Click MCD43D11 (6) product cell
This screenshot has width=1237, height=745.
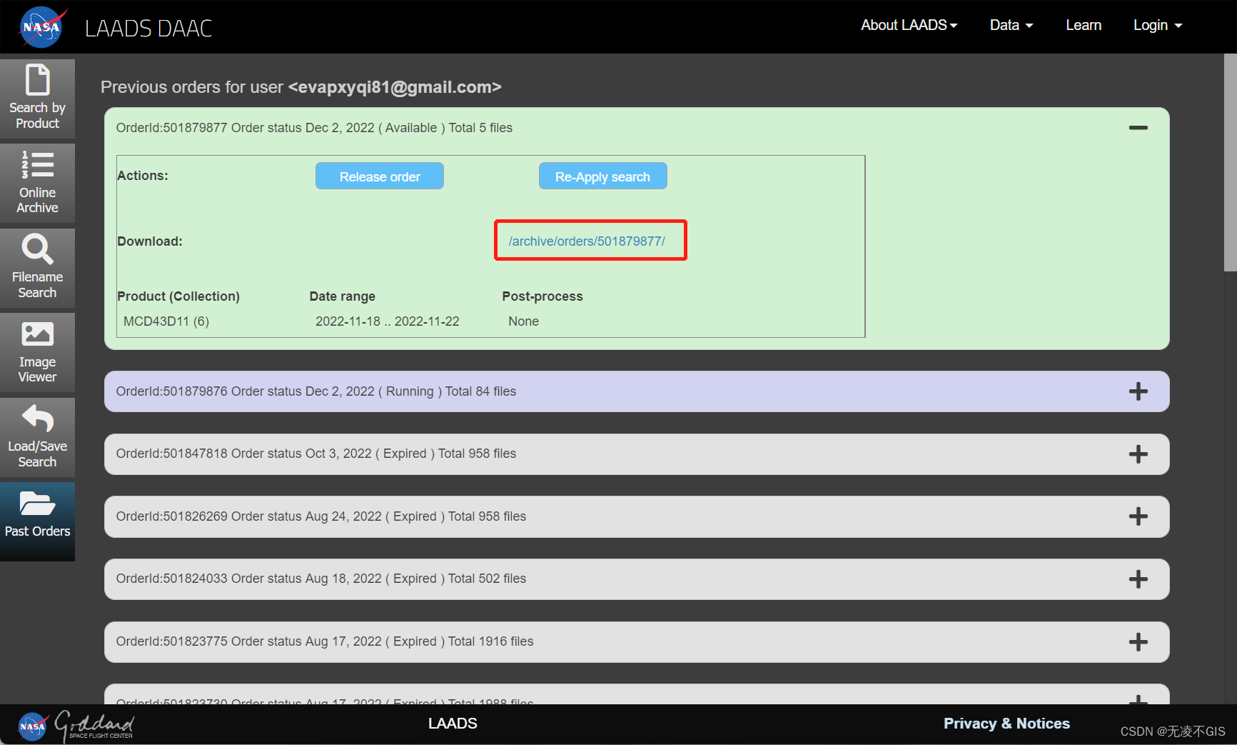(166, 321)
